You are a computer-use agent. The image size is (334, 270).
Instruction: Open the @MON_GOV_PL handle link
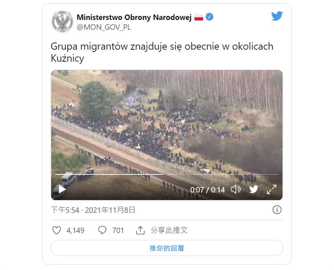[104, 27]
